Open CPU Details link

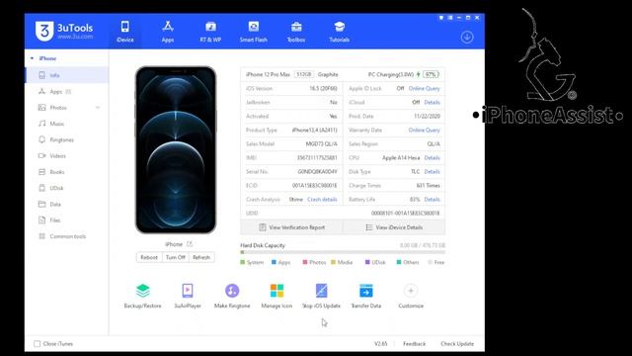pyautogui.click(x=432, y=158)
